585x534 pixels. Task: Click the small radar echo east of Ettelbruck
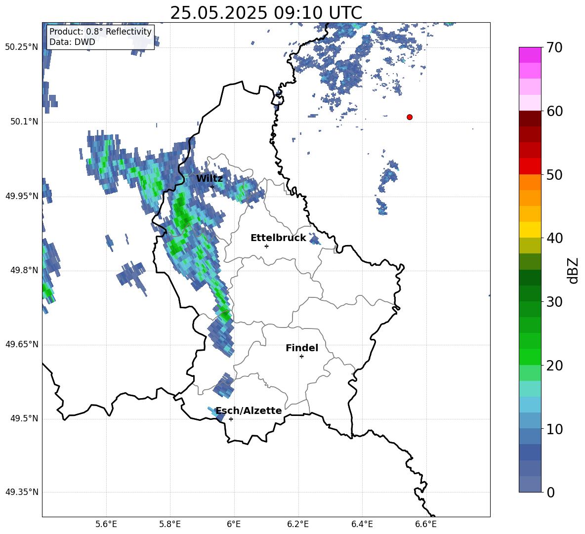tap(315, 240)
